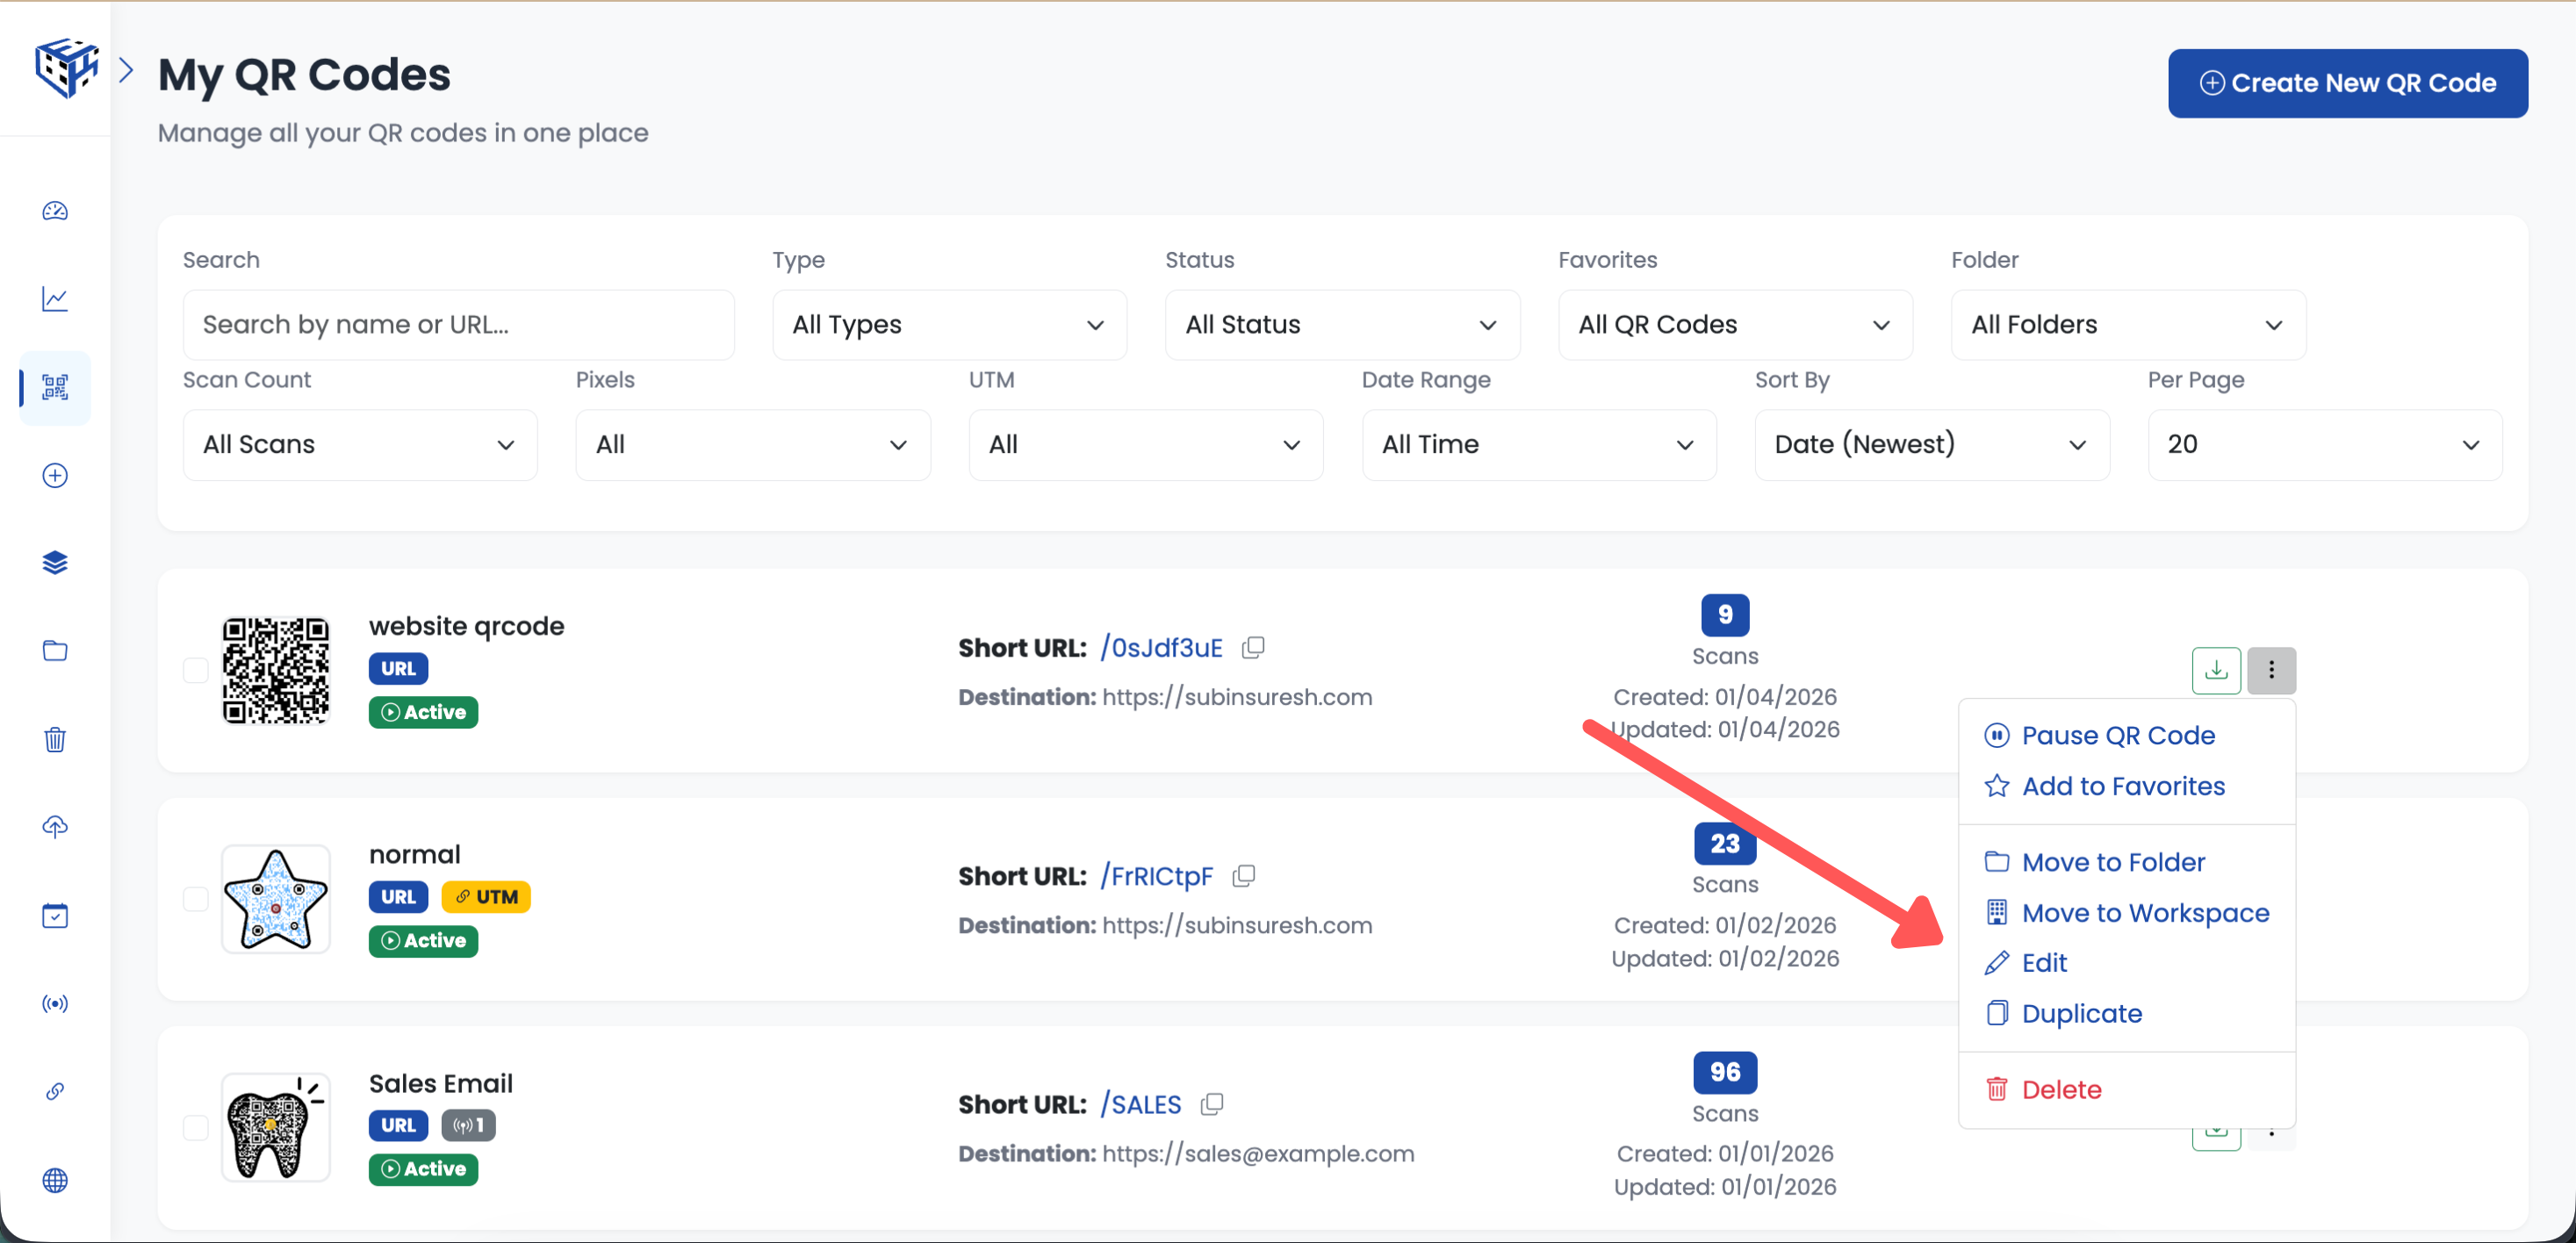This screenshot has width=2576, height=1243.
Task: Click the search by name field
Action: click(x=458, y=325)
